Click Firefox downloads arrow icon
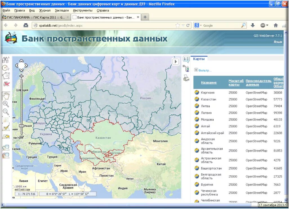This screenshot has height=209, width=289. (253, 25)
